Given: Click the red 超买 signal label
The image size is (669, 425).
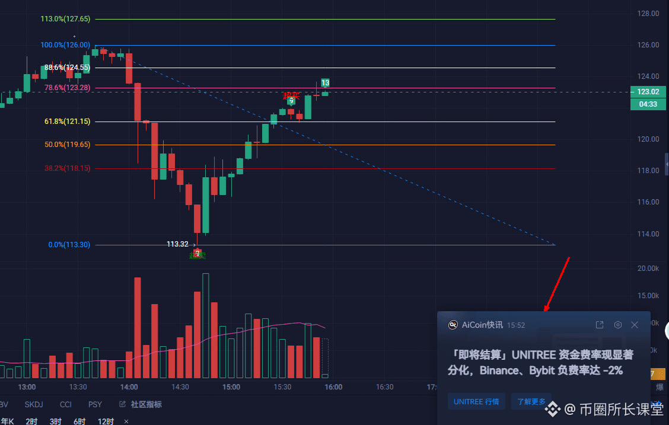Looking at the screenshot, I should tap(291, 95).
